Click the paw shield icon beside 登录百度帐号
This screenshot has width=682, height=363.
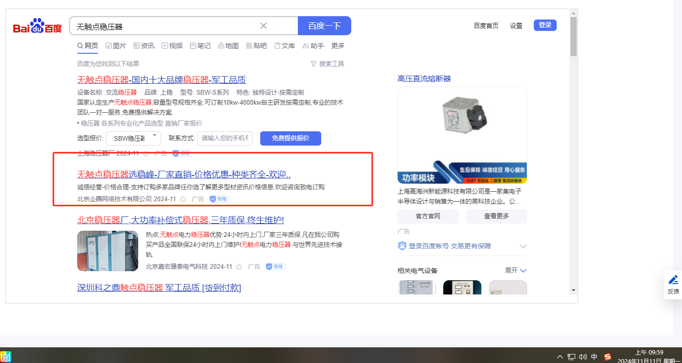coord(402,246)
